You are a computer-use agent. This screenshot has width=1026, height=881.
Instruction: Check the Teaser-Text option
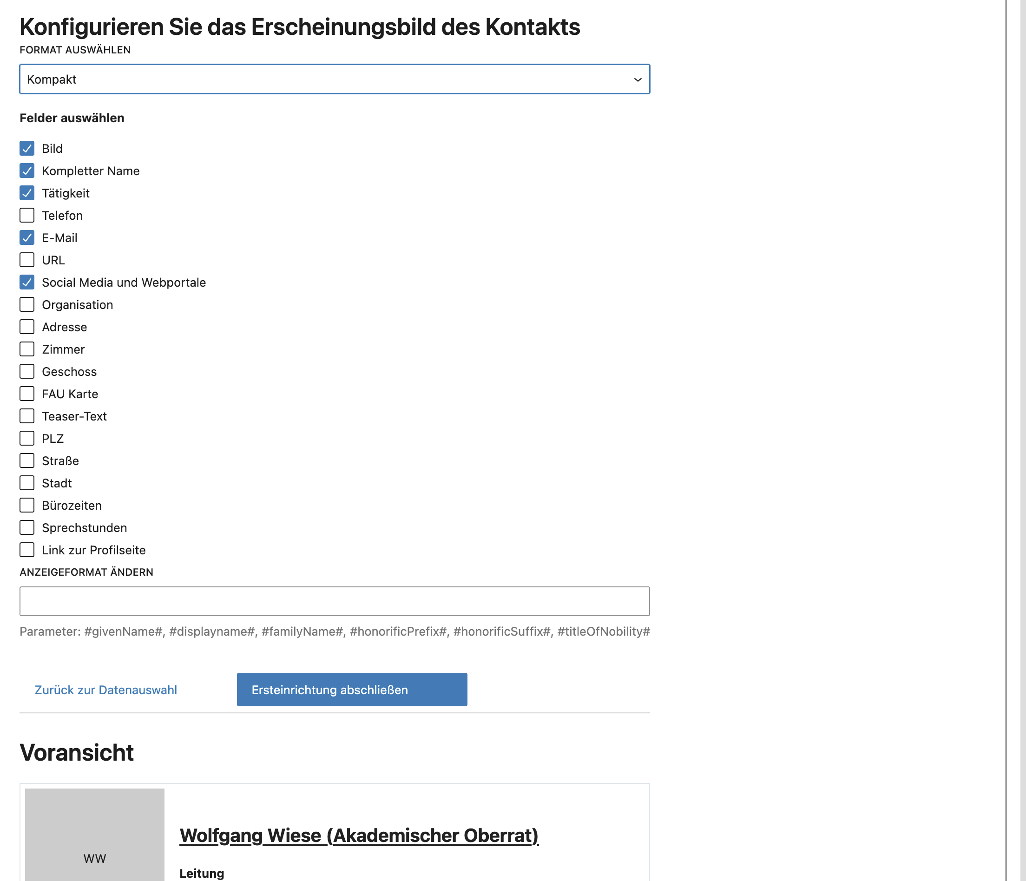click(x=27, y=416)
